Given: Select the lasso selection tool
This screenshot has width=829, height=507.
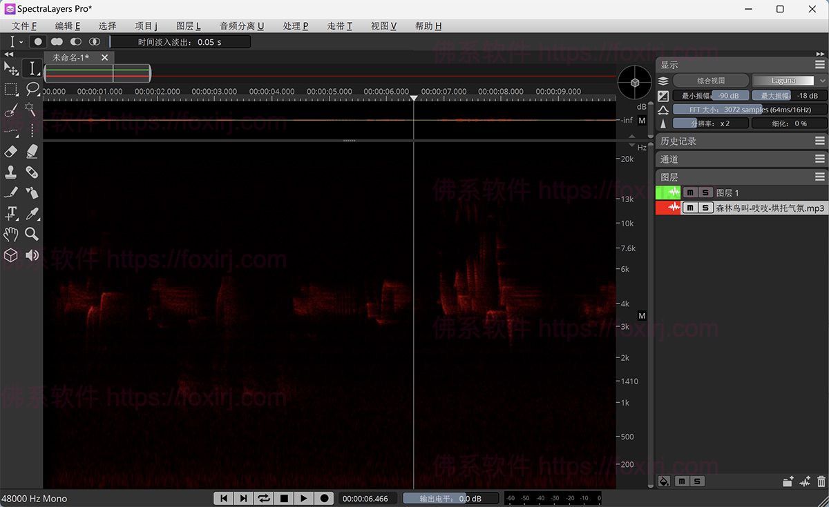Looking at the screenshot, I should pos(32,89).
